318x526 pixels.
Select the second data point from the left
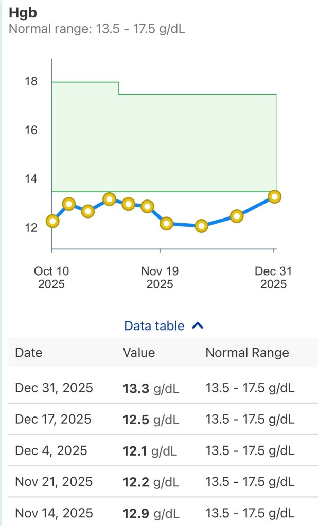[68, 204]
